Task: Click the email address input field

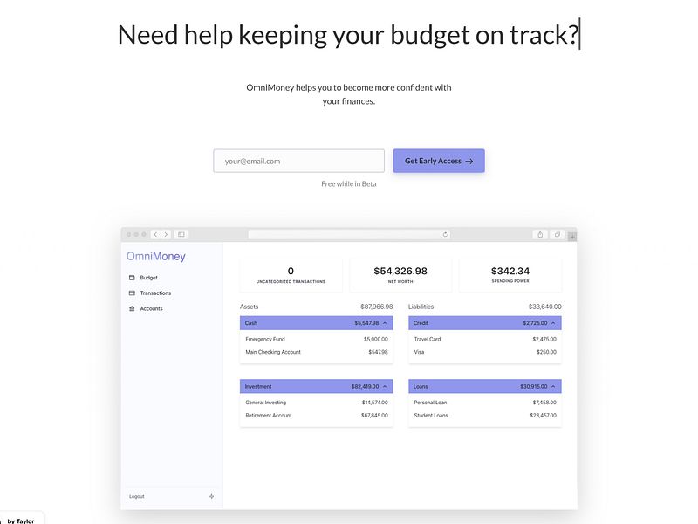Action: (298, 161)
